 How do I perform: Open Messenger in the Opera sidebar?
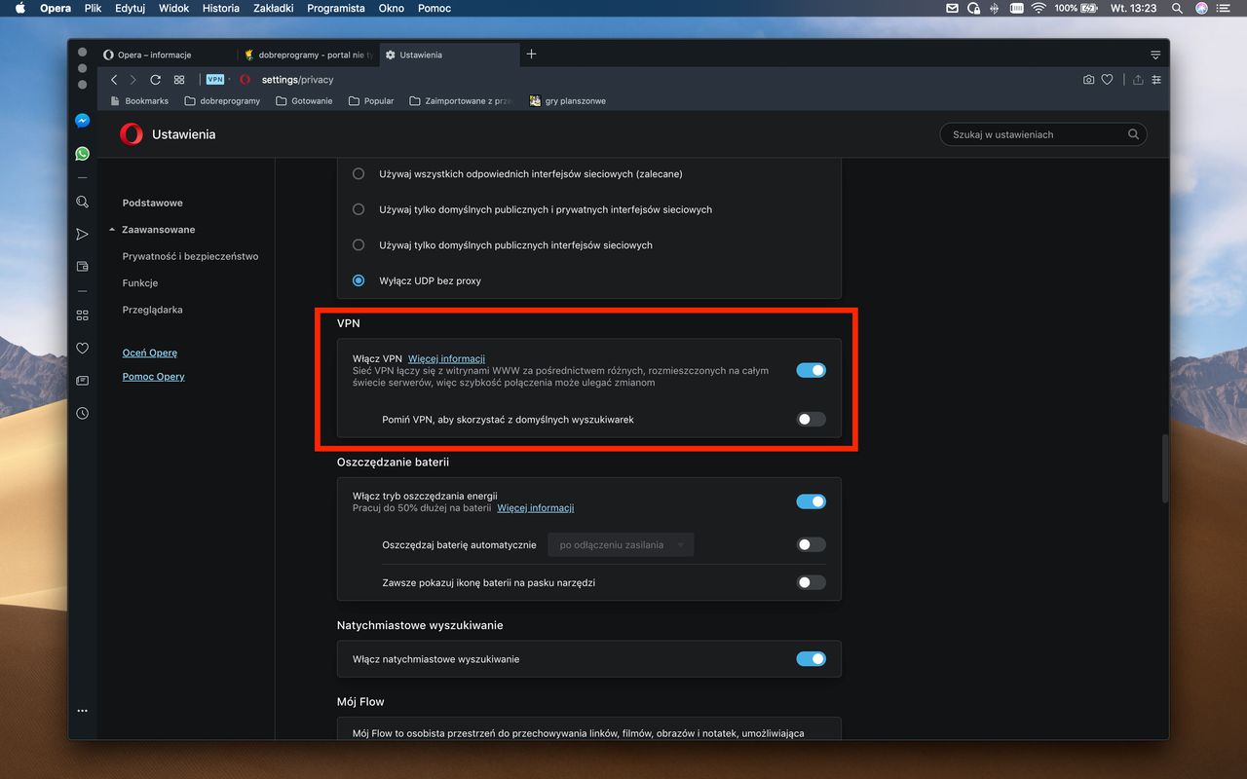point(82,121)
